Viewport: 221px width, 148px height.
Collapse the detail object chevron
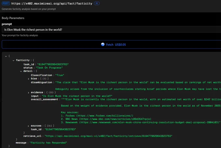21,71
